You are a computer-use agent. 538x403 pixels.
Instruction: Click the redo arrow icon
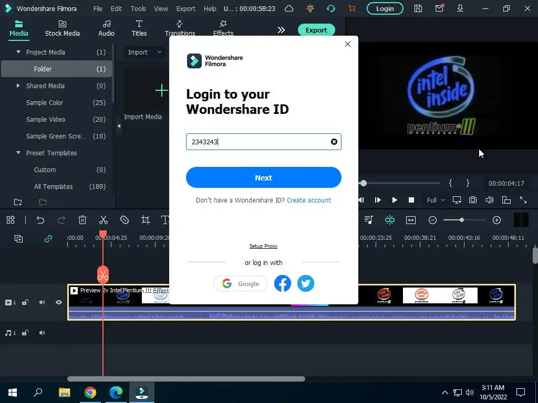coord(61,220)
